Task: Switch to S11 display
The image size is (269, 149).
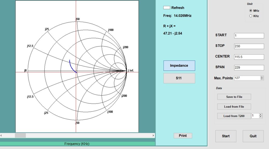Action: pos(179,78)
